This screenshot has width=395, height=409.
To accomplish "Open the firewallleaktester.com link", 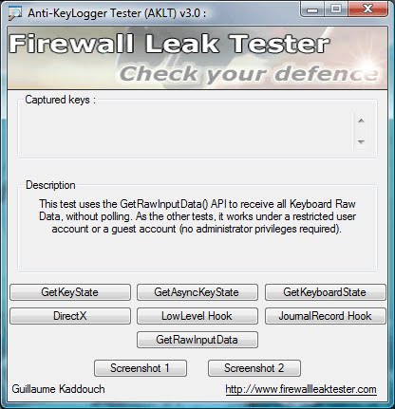I will [x=301, y=389].
